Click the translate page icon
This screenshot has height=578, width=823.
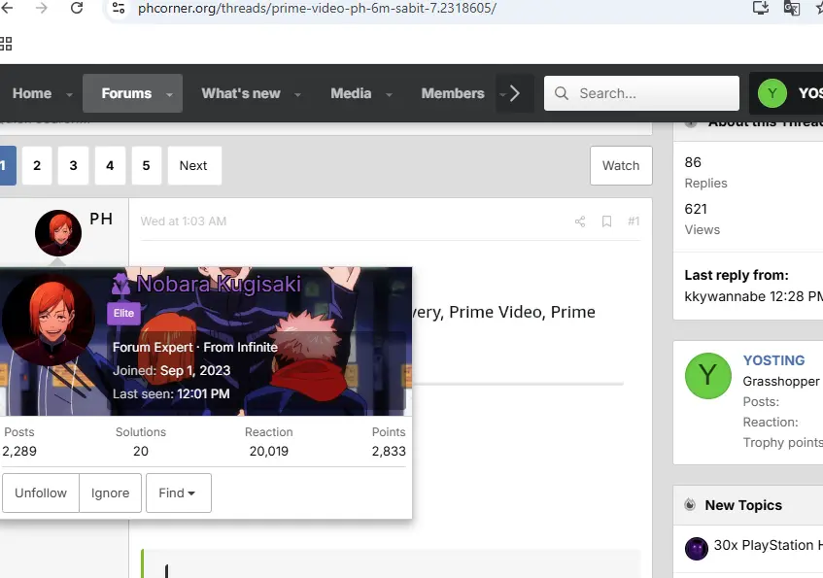792,8
